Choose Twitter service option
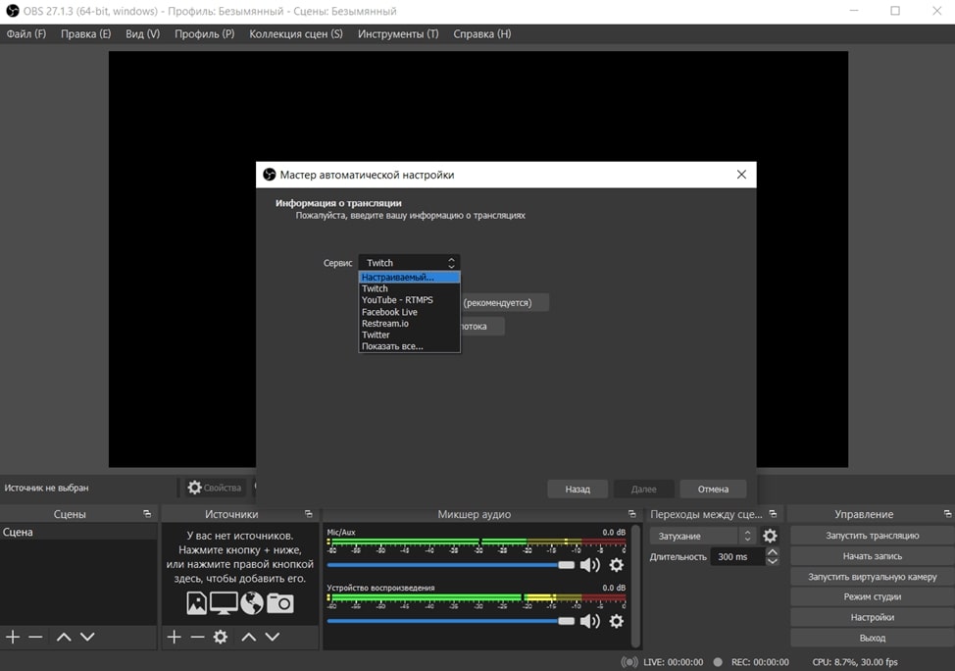 [409, 335]
